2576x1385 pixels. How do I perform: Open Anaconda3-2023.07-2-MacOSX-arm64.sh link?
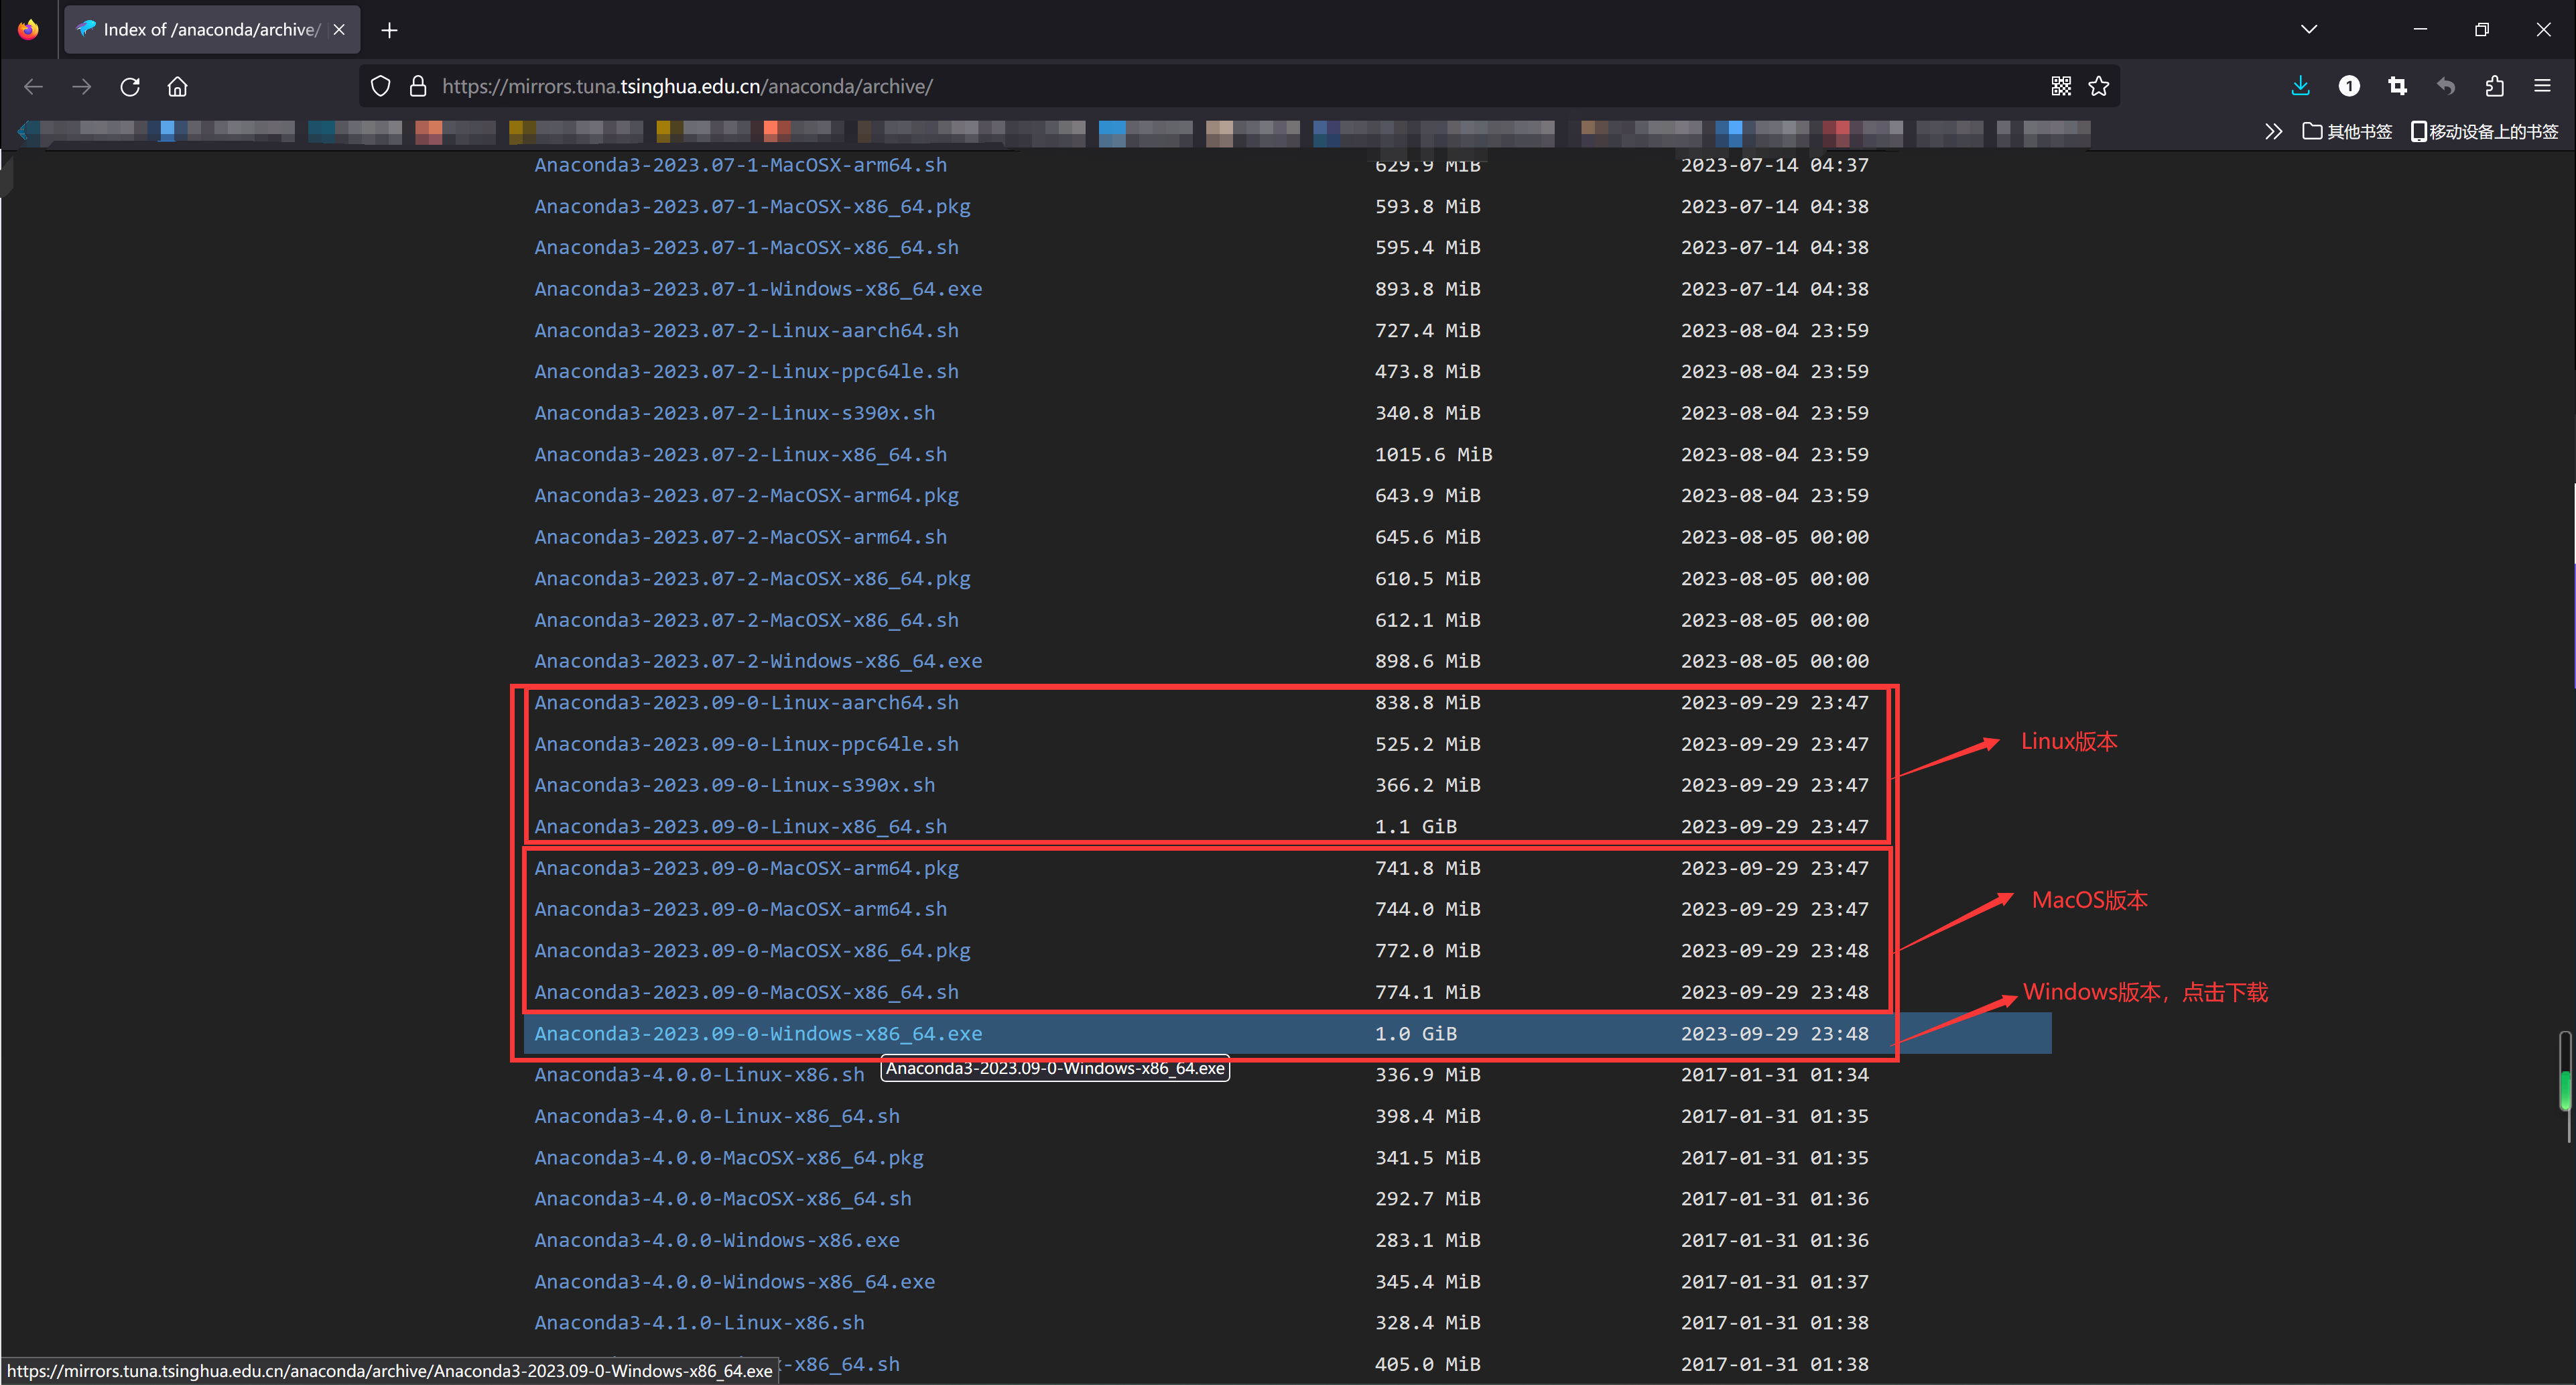point(740,538)
